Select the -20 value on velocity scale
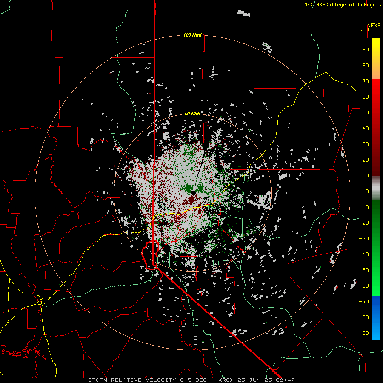This screenshot has width=383, height=383. [364, 223]
